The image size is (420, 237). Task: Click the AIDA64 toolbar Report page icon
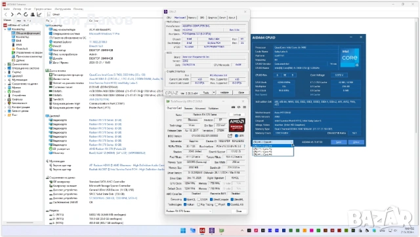point(49,14)
